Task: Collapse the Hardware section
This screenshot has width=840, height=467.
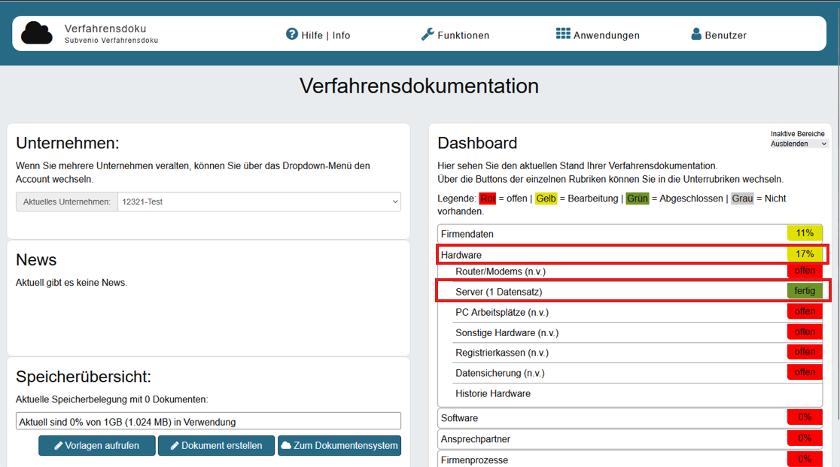Action: [x=630, y=255]
